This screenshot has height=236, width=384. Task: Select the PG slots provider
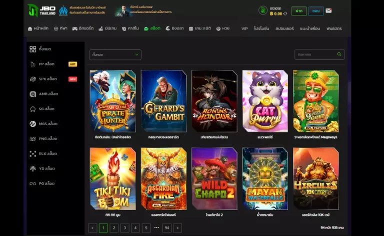(46, 184)
